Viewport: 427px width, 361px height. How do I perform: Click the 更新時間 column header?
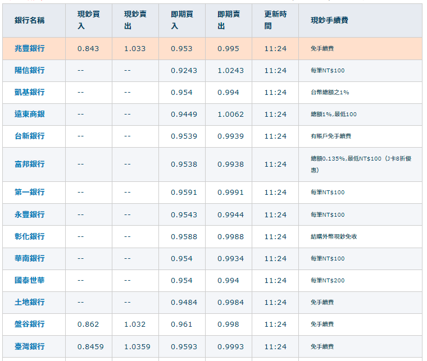click(275, 20)
